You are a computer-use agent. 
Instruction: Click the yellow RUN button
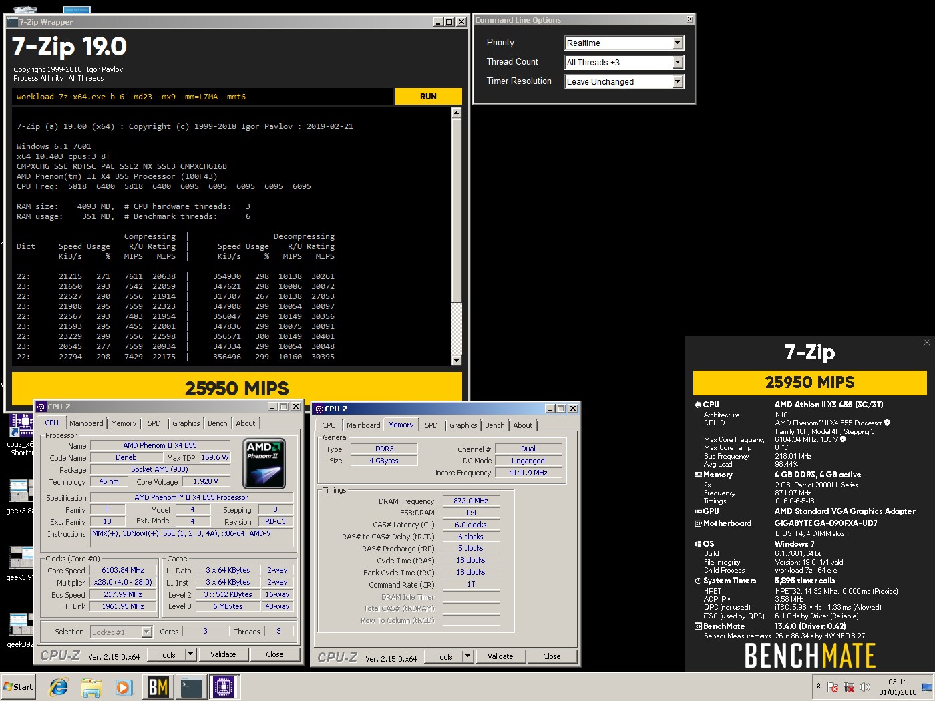pyautogui.click(x=428, y=97)
